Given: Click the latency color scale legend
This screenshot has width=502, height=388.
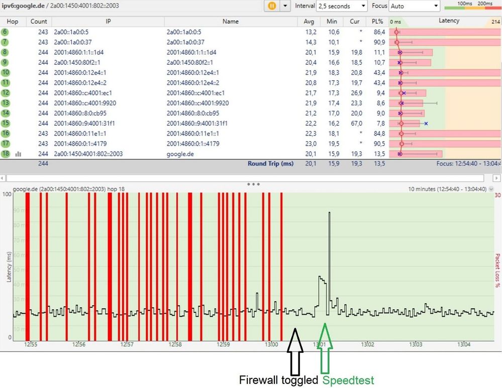Looking at the screenshot, I should point(473,5).
